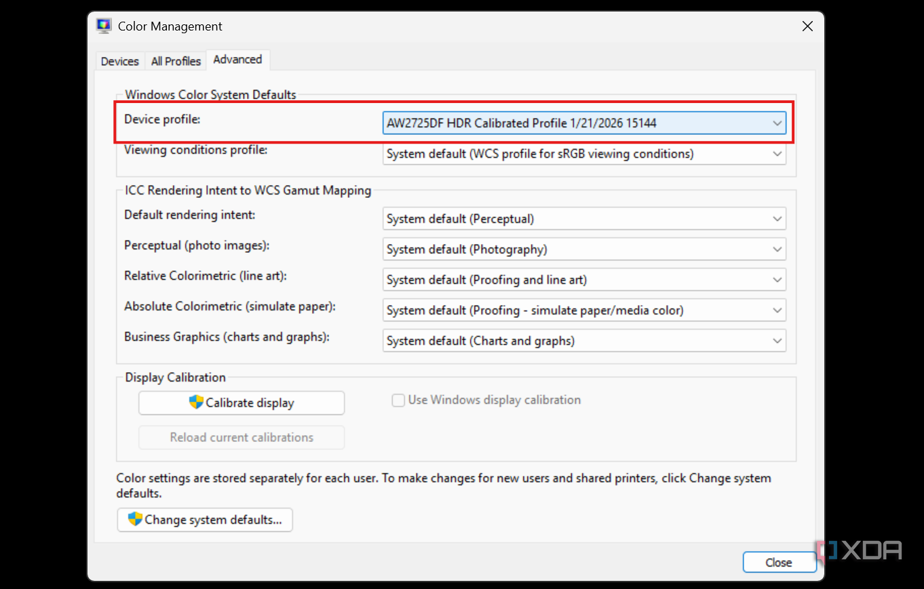924x589 pixels.
Task: Click the 'Relative Colorimetric (line art):' label
Action: [x=206, y=276]
